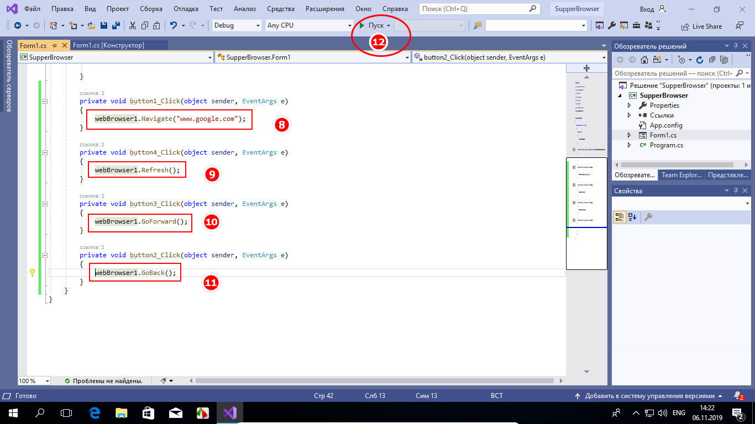
Task: Open the dropdown arrow beside Пуск
Action: [x=389, y=25]
